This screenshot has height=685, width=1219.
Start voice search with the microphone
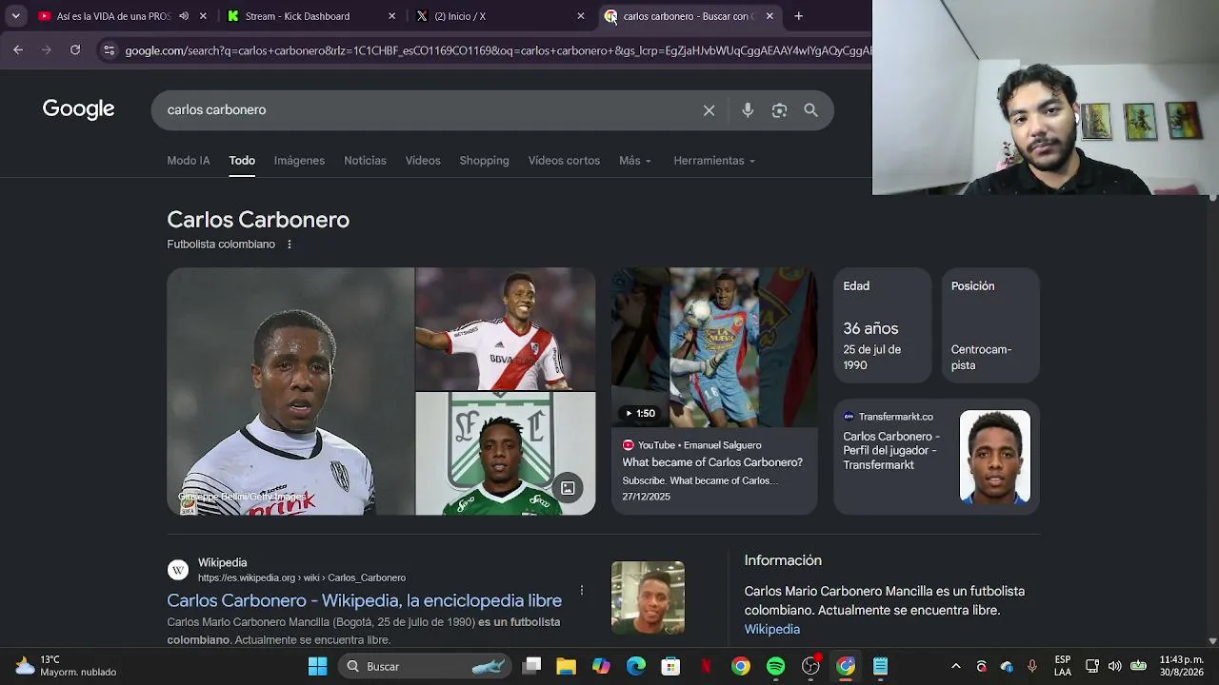point(748,110)
